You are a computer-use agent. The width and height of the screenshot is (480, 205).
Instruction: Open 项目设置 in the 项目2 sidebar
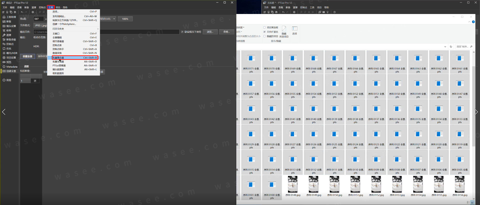(9, 58)
